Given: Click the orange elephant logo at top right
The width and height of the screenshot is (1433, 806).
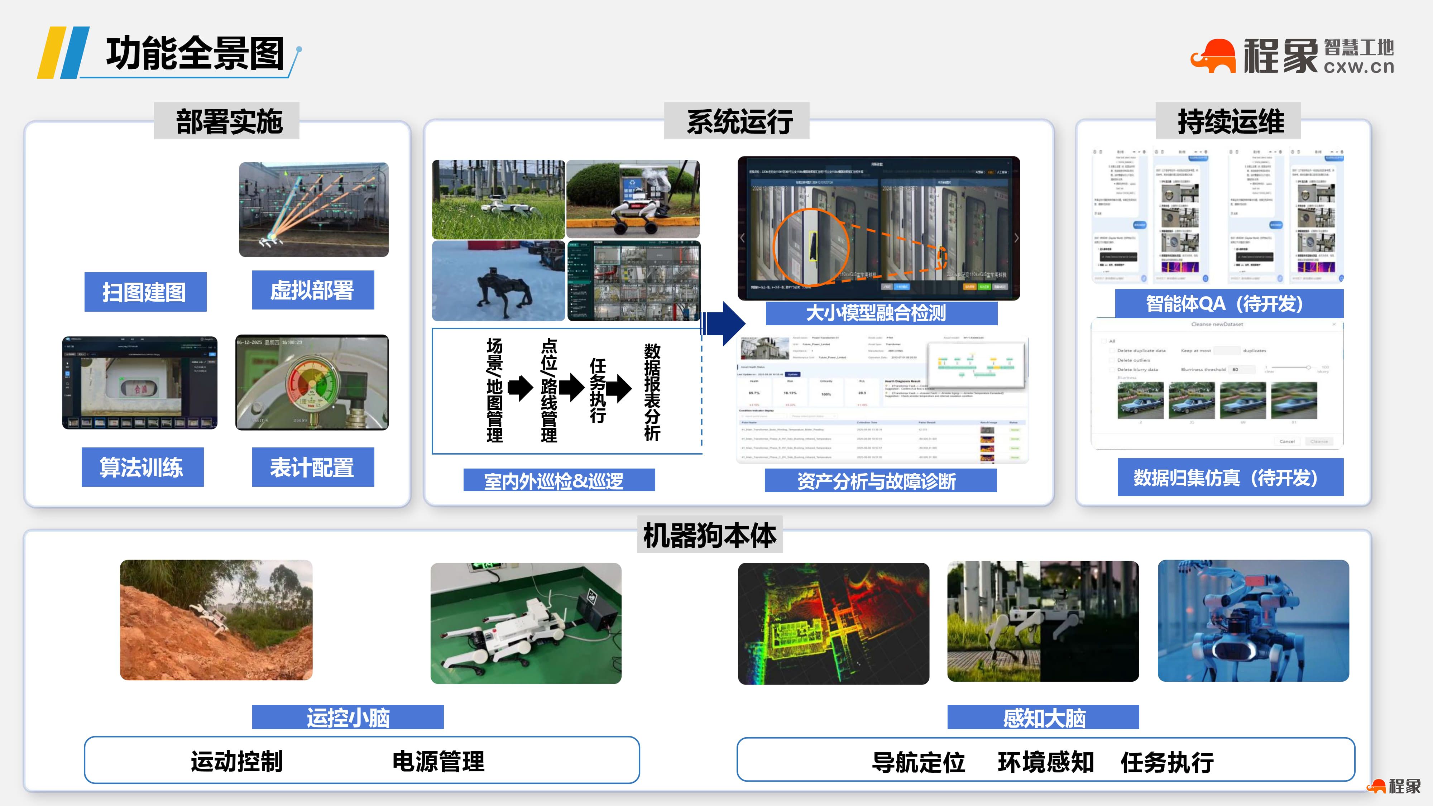Looking at the screenshot, I should coord(1213,56).
